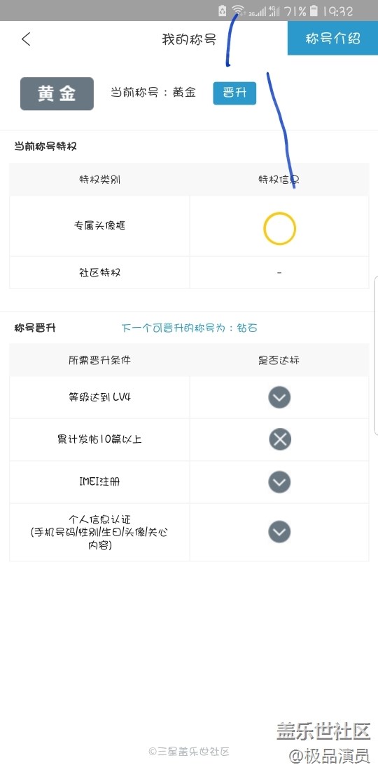378x779 pixels.
Task: Tap the Wi-Fi icon in status bar
Action: tap(238, 11)
